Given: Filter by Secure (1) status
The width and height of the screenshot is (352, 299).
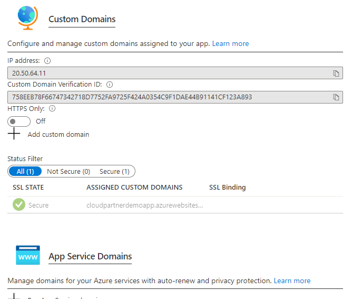Looking at the screenshot, I should pyautogui.click(x=114, y=171).
